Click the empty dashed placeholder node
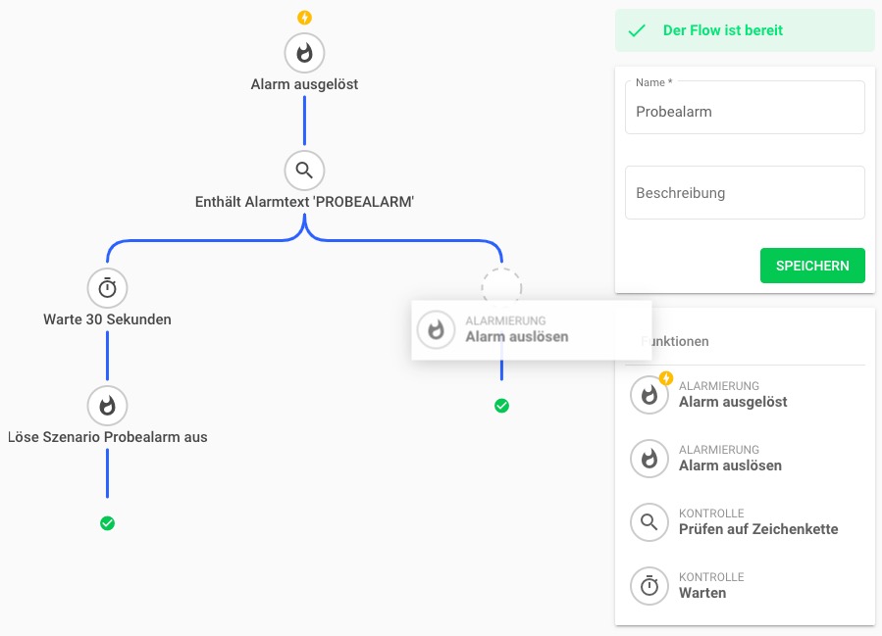This screenshot has width=882, height=636. coord(501,285)
